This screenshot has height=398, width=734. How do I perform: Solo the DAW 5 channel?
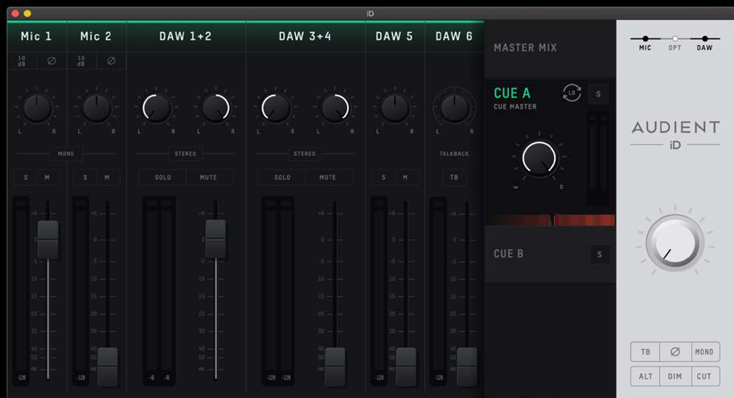tap(383, 178)
